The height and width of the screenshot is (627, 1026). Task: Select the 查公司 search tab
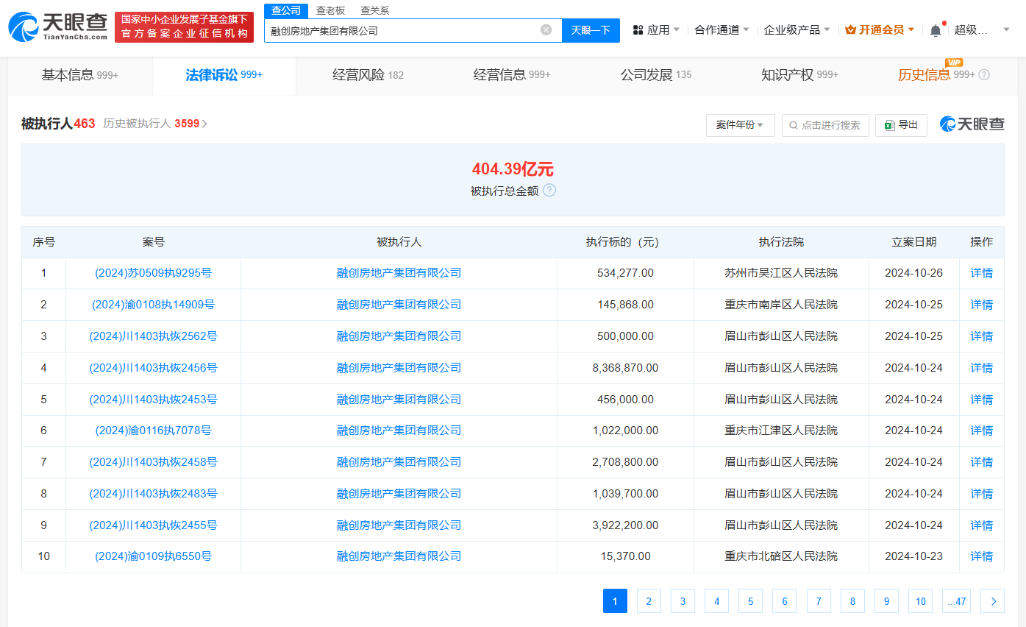286,10
